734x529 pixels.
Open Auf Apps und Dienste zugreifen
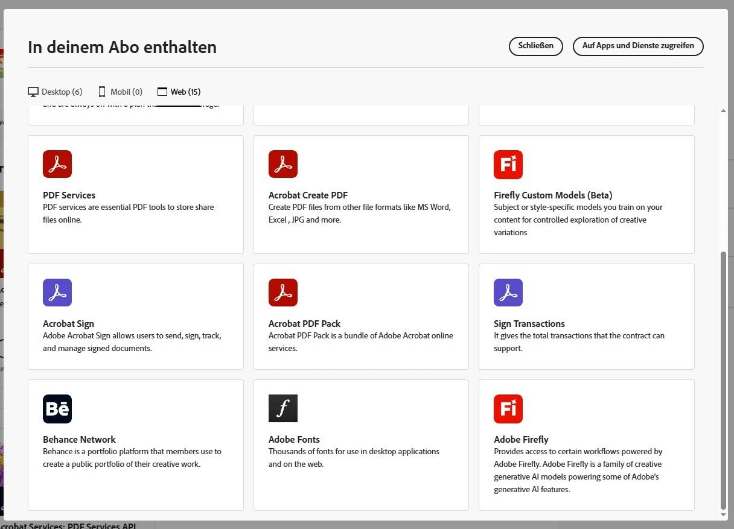point(638,46)
